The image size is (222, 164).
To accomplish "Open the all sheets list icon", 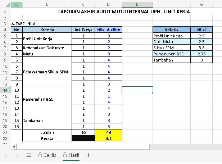I will click(29, 155).
